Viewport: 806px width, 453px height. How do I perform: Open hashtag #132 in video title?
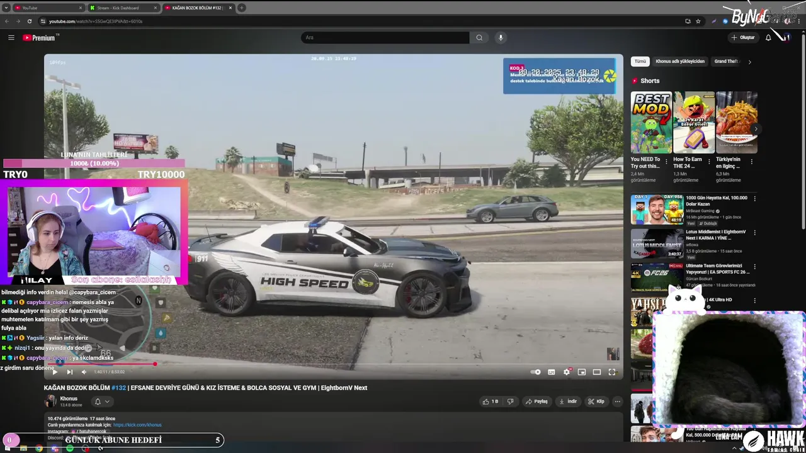[118, 388]
